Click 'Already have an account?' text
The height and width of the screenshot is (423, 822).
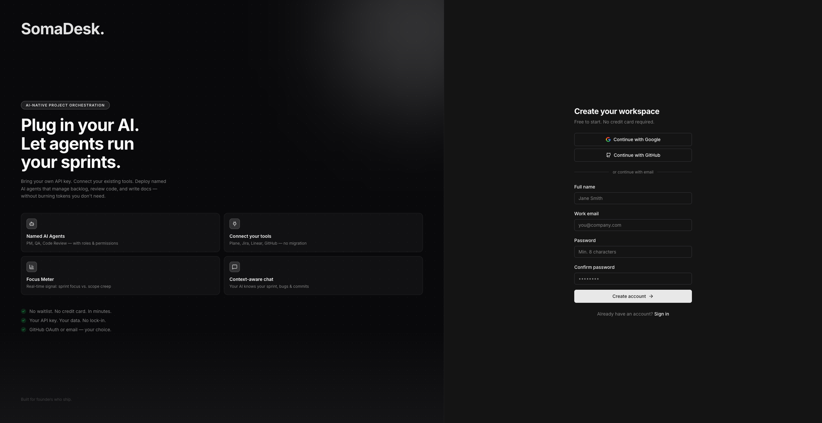(625, 314)
